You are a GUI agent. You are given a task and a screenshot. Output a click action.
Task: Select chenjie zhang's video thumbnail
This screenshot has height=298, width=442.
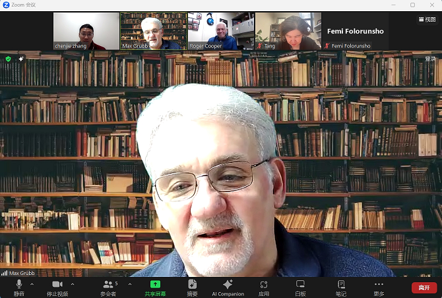tap(86, 31)
